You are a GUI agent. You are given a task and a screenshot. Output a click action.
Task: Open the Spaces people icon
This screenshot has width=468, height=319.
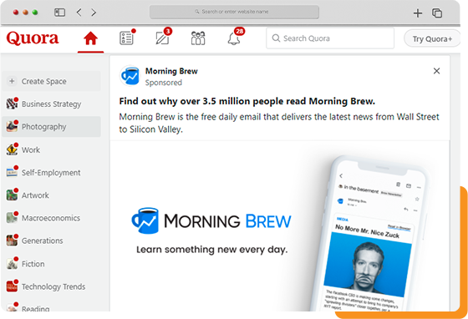pos(198,38)
